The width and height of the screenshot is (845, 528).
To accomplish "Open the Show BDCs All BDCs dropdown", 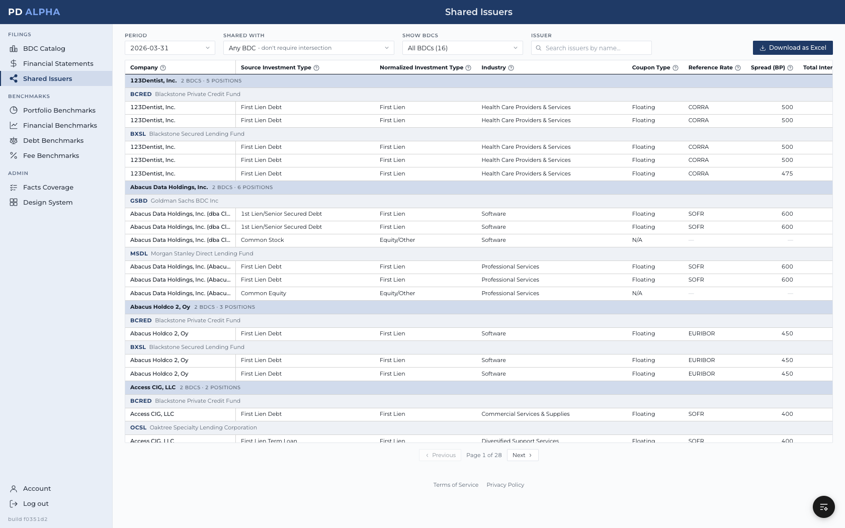I will (x=463, y=48).
